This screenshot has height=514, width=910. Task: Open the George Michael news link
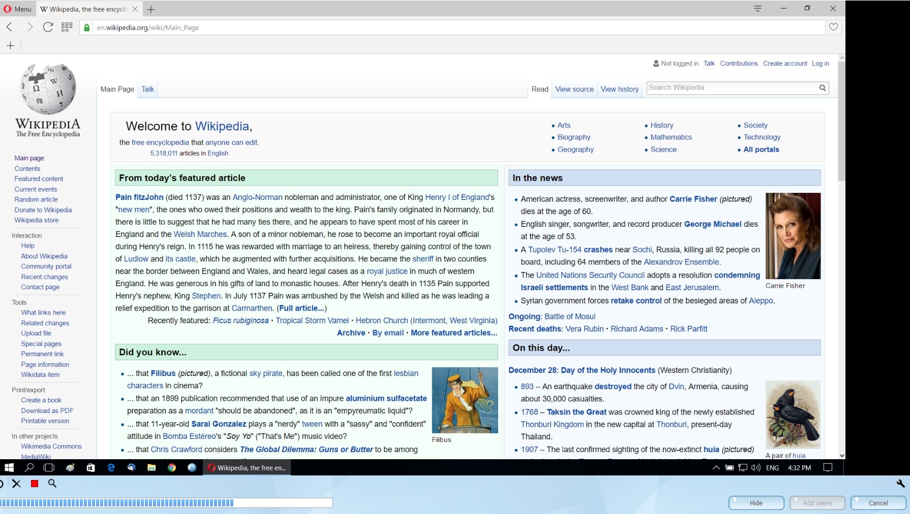tap(713, 224)
